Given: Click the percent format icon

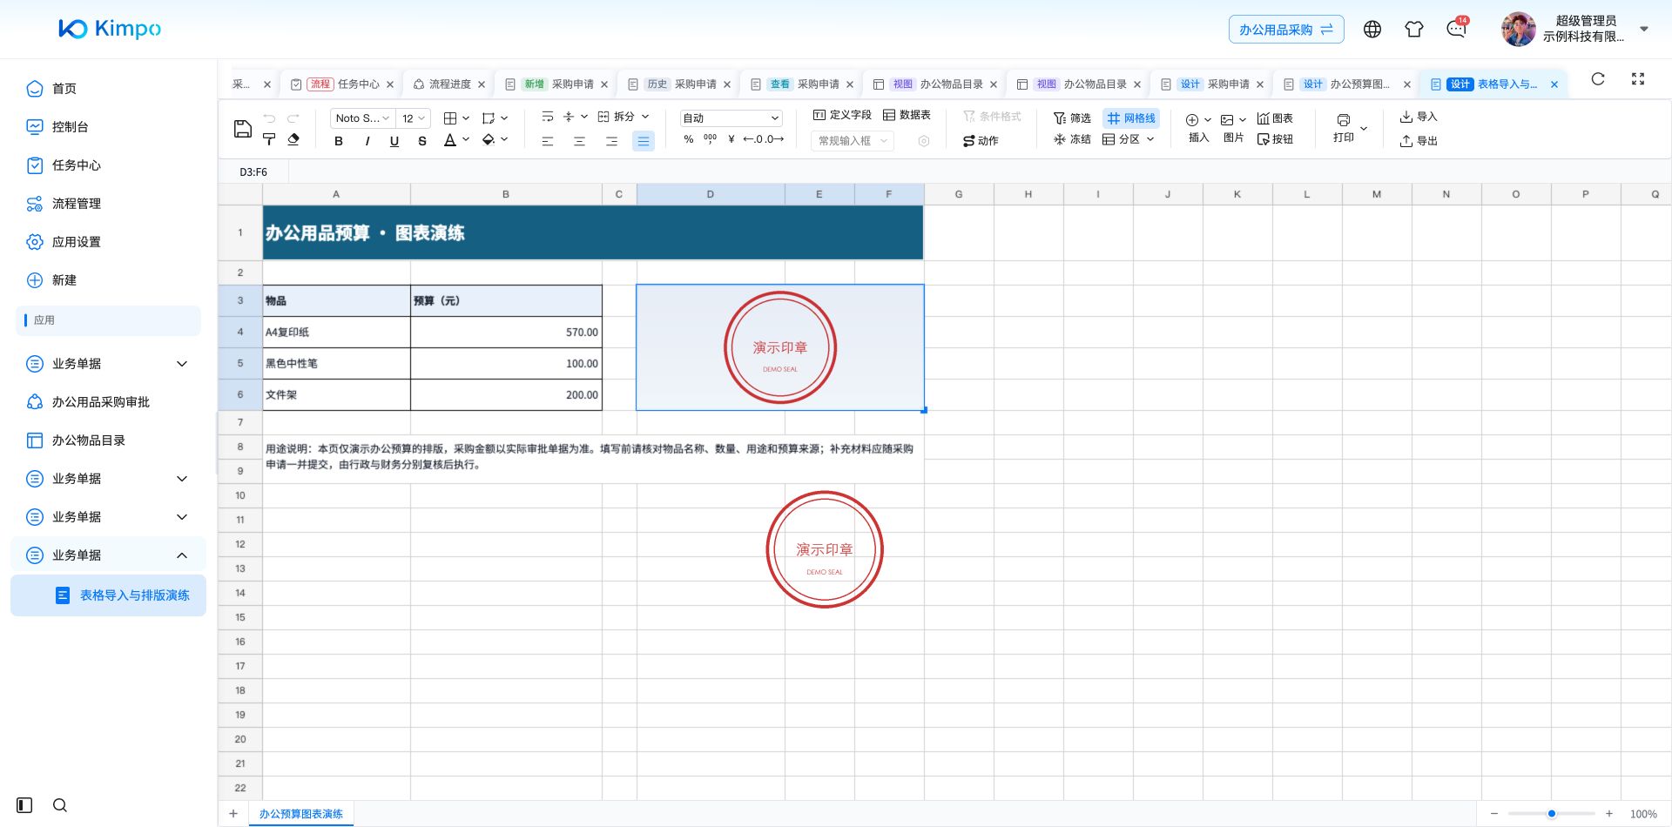Looking at the screenshot, I should (689, 139).
